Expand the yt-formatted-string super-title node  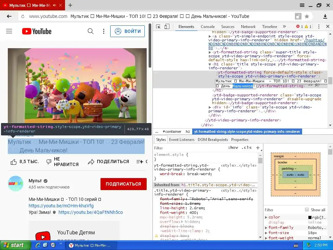[x=210, y=52]
